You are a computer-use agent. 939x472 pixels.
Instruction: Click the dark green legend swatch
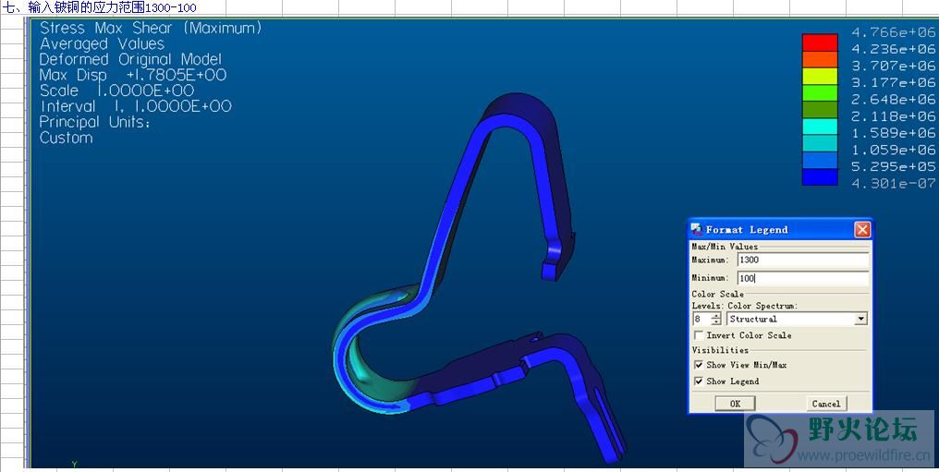point(820,110)
